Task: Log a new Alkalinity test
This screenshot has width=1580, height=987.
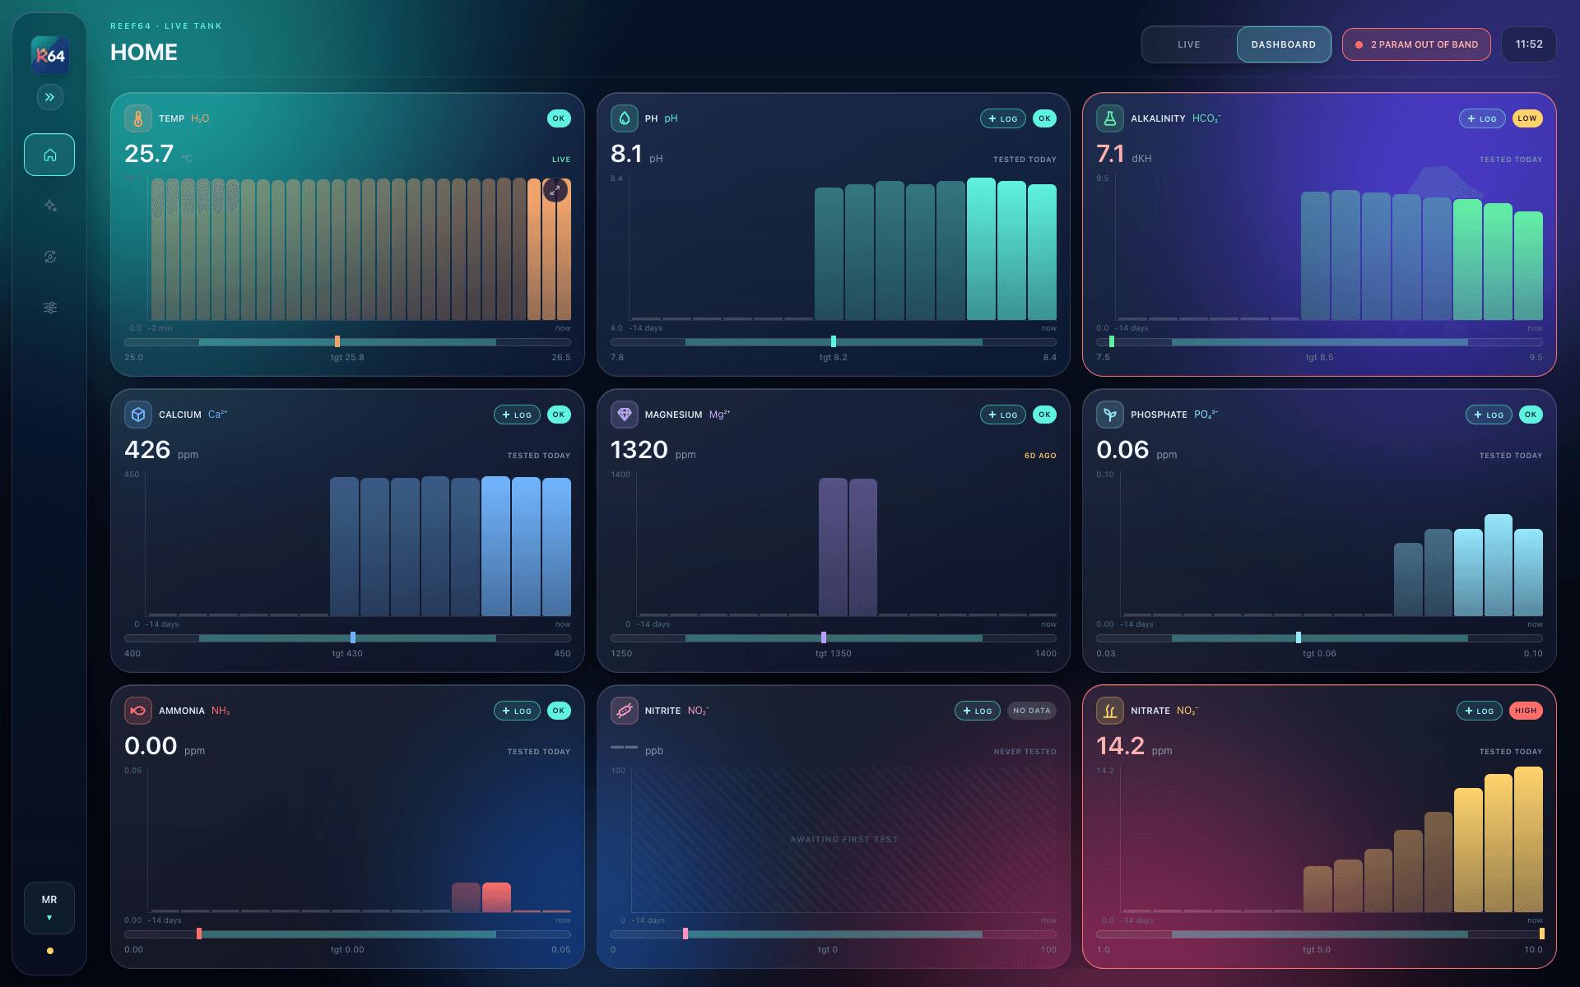Action: pyautogui.click(x=1482, y=118)
